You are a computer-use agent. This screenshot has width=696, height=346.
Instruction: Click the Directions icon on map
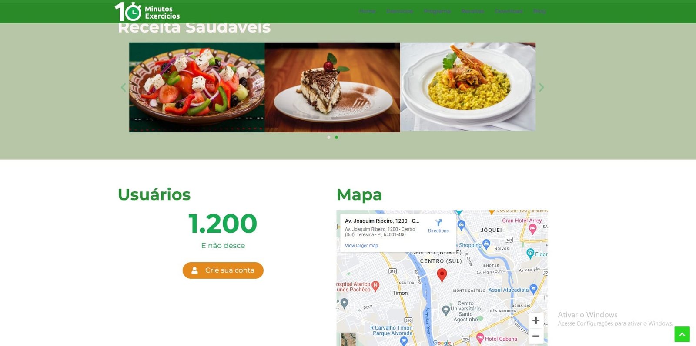[438, 223]
